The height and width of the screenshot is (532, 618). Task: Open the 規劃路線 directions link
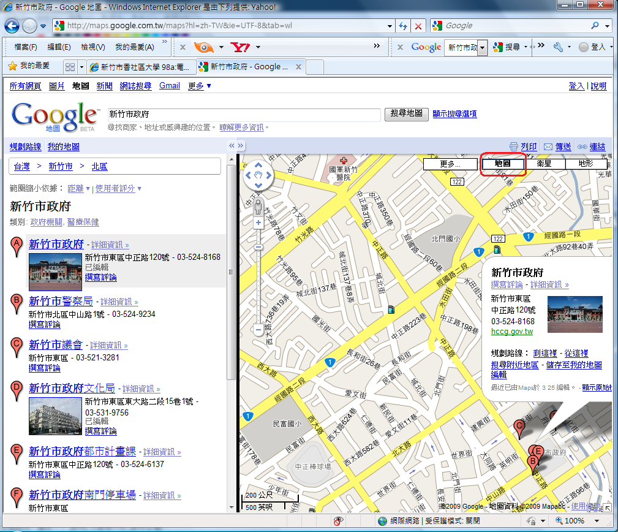[25, 147]
